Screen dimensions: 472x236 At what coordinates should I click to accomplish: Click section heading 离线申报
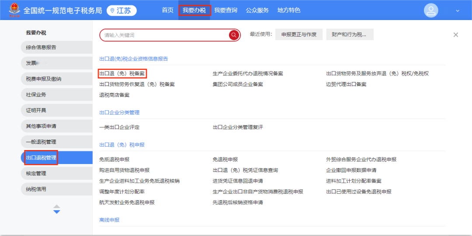[109, 220]
